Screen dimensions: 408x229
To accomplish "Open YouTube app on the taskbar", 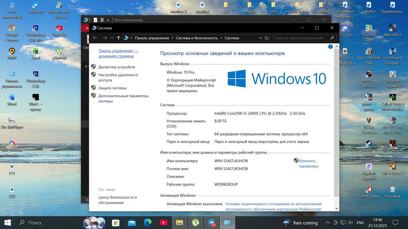I will coord(164,222).
